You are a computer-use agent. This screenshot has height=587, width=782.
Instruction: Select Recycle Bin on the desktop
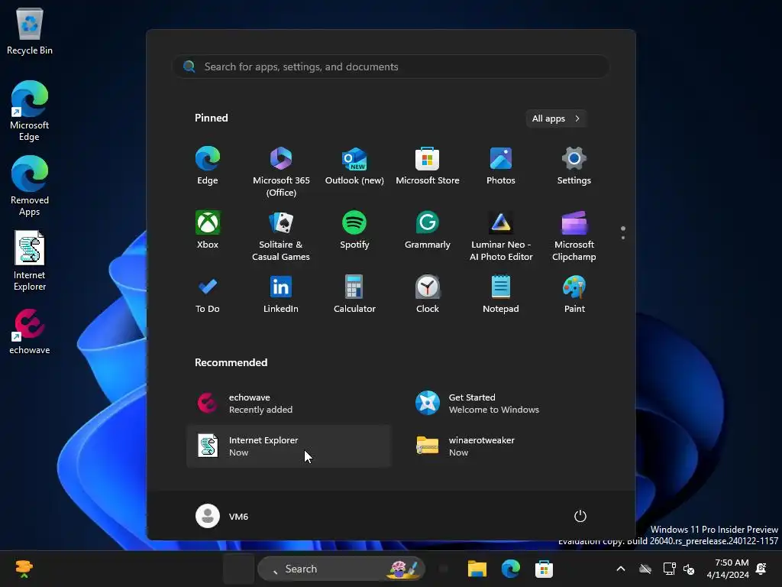(x=30, y=31)
